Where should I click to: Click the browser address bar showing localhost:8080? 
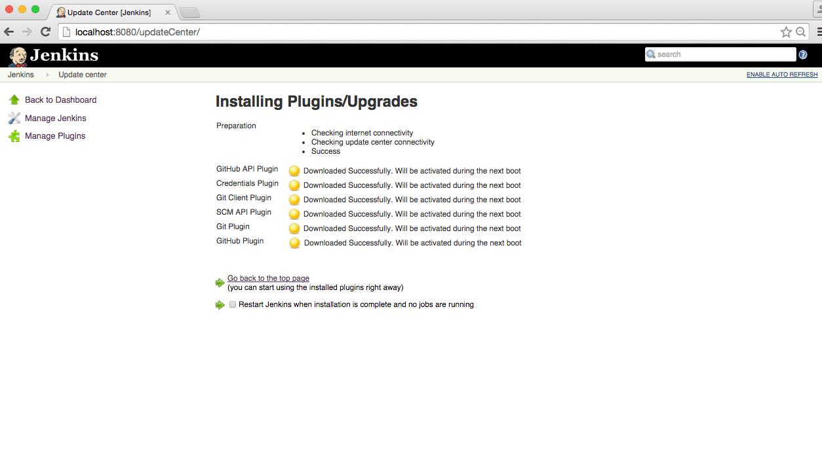[x=420, y=32]
